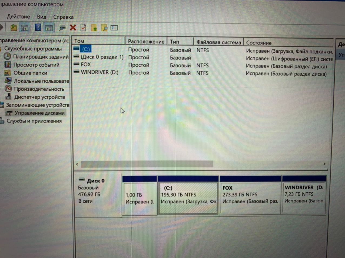Select Служебные программы in the tree
The image size is (345, 258).
point(33,49)
